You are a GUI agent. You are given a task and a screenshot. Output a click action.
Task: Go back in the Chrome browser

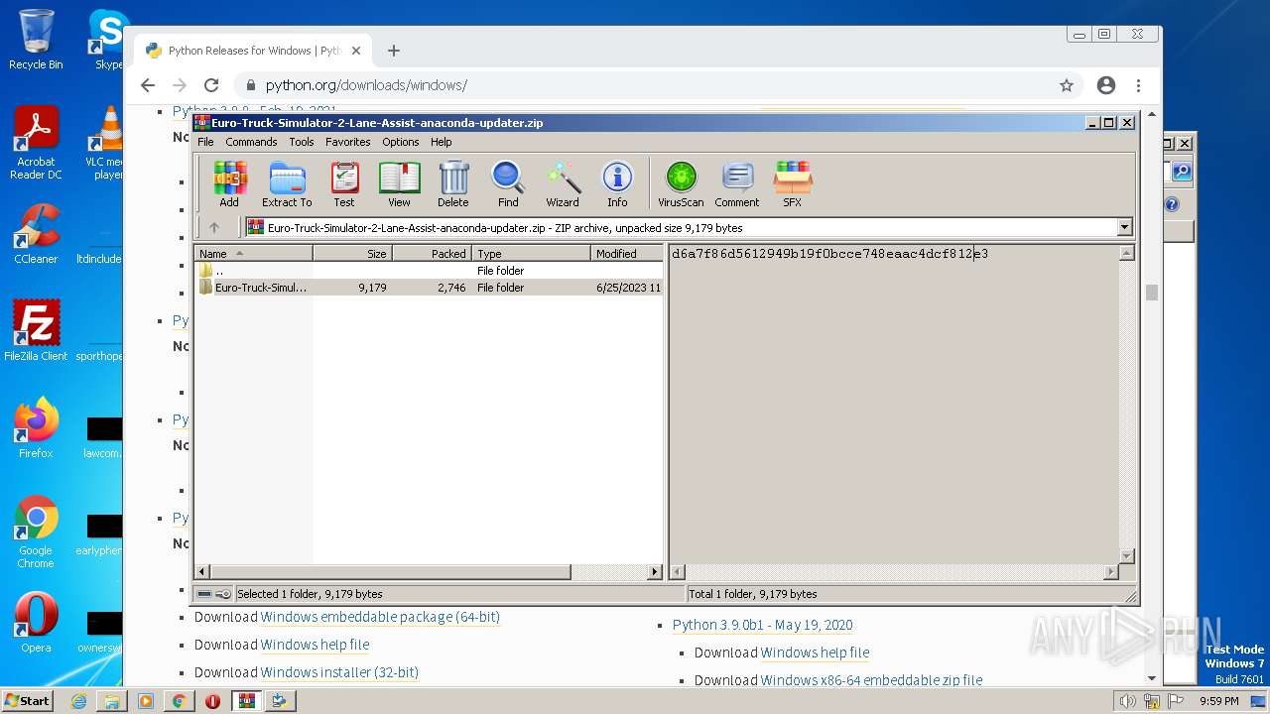click(x=148, y=85)
